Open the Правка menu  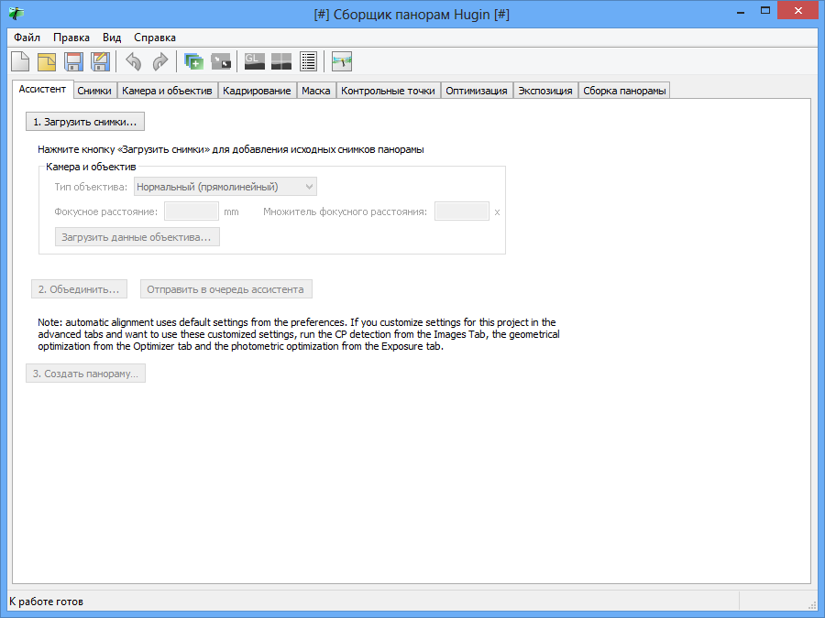tap(71, 38)
